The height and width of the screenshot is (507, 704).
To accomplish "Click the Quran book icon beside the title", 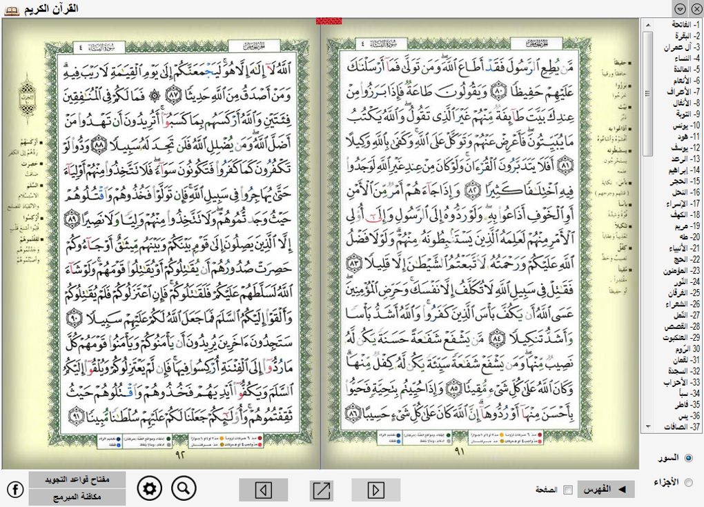I will [x=12, y=10].
